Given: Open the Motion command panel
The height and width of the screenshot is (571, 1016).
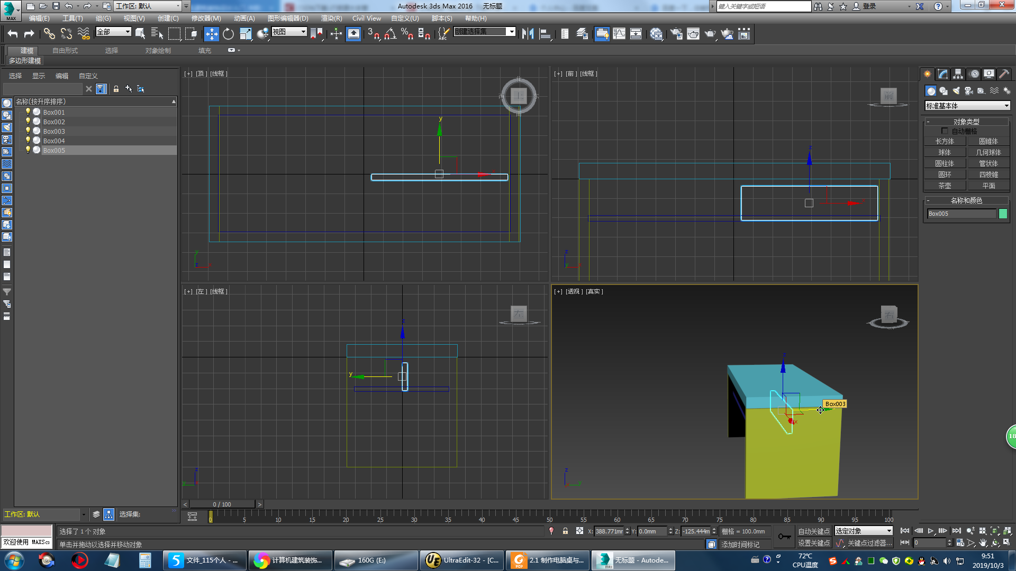Looking at the screenshot, I should point(974,74).
